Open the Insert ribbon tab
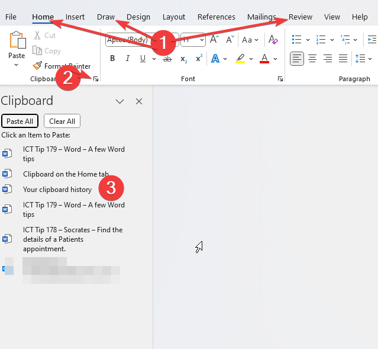 coord(75,17)
